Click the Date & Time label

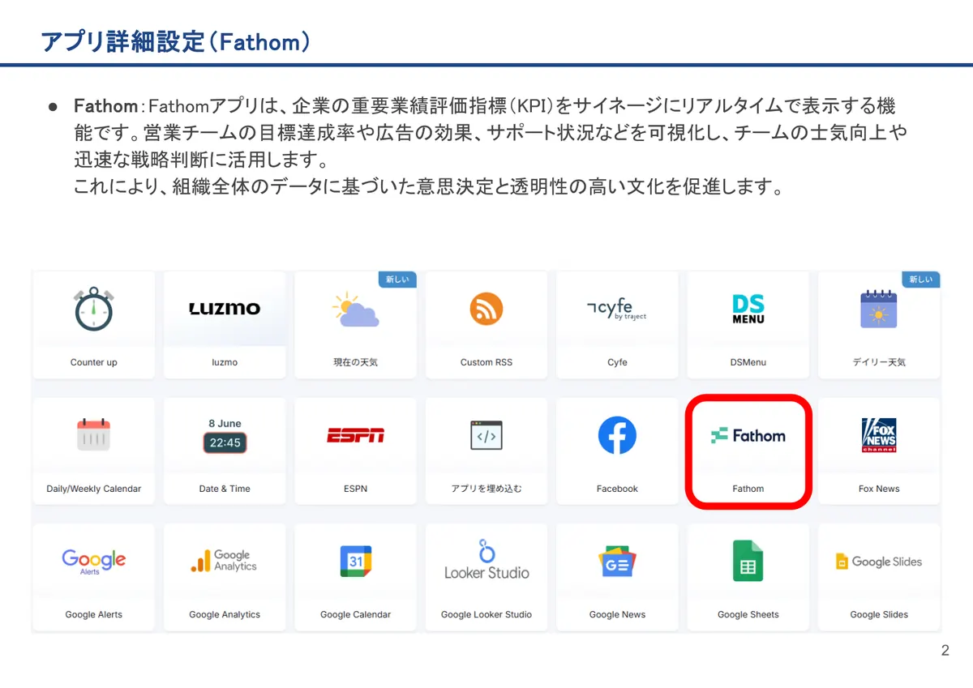(x=225, y=489)
